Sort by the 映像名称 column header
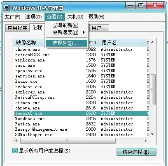 click(x=29, y=43)
